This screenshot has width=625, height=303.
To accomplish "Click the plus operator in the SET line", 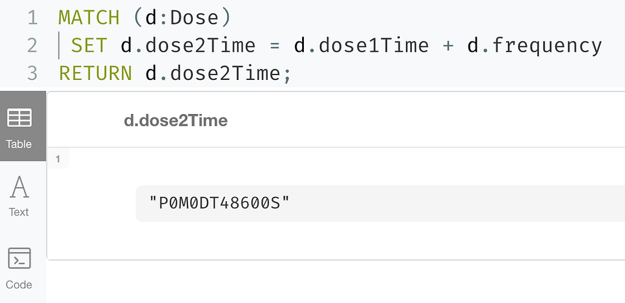I will coord(448,46).
